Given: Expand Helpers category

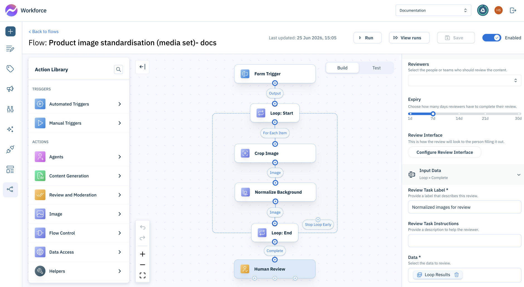Looking at the screenshot, I should click(79, 271).
